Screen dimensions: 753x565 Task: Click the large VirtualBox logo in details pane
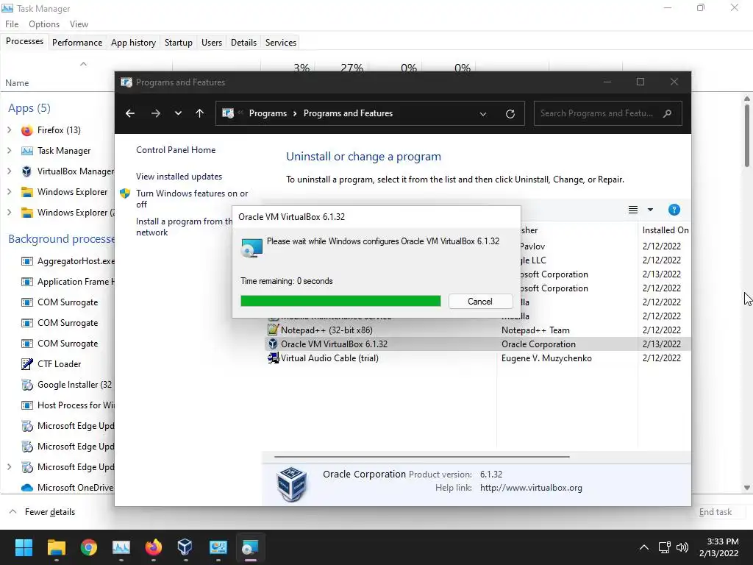(x=291, y=484)
